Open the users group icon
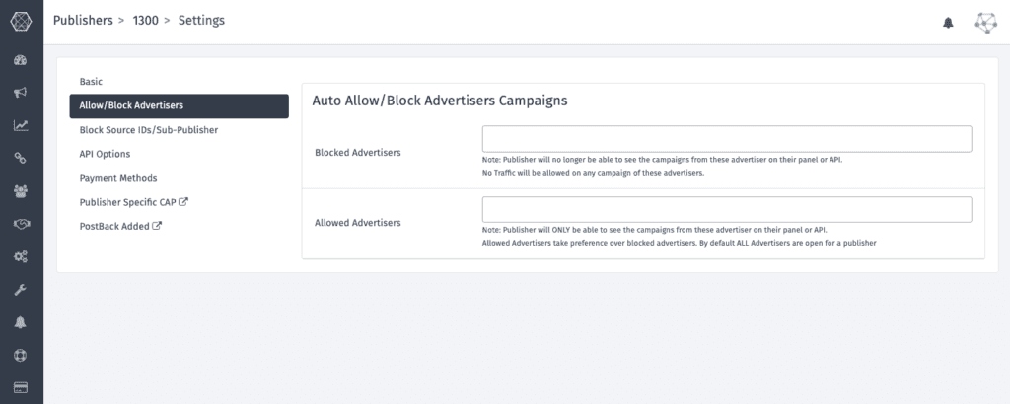Image resolution: width=1010 pixels, height=404 pixels. (21, 191)
